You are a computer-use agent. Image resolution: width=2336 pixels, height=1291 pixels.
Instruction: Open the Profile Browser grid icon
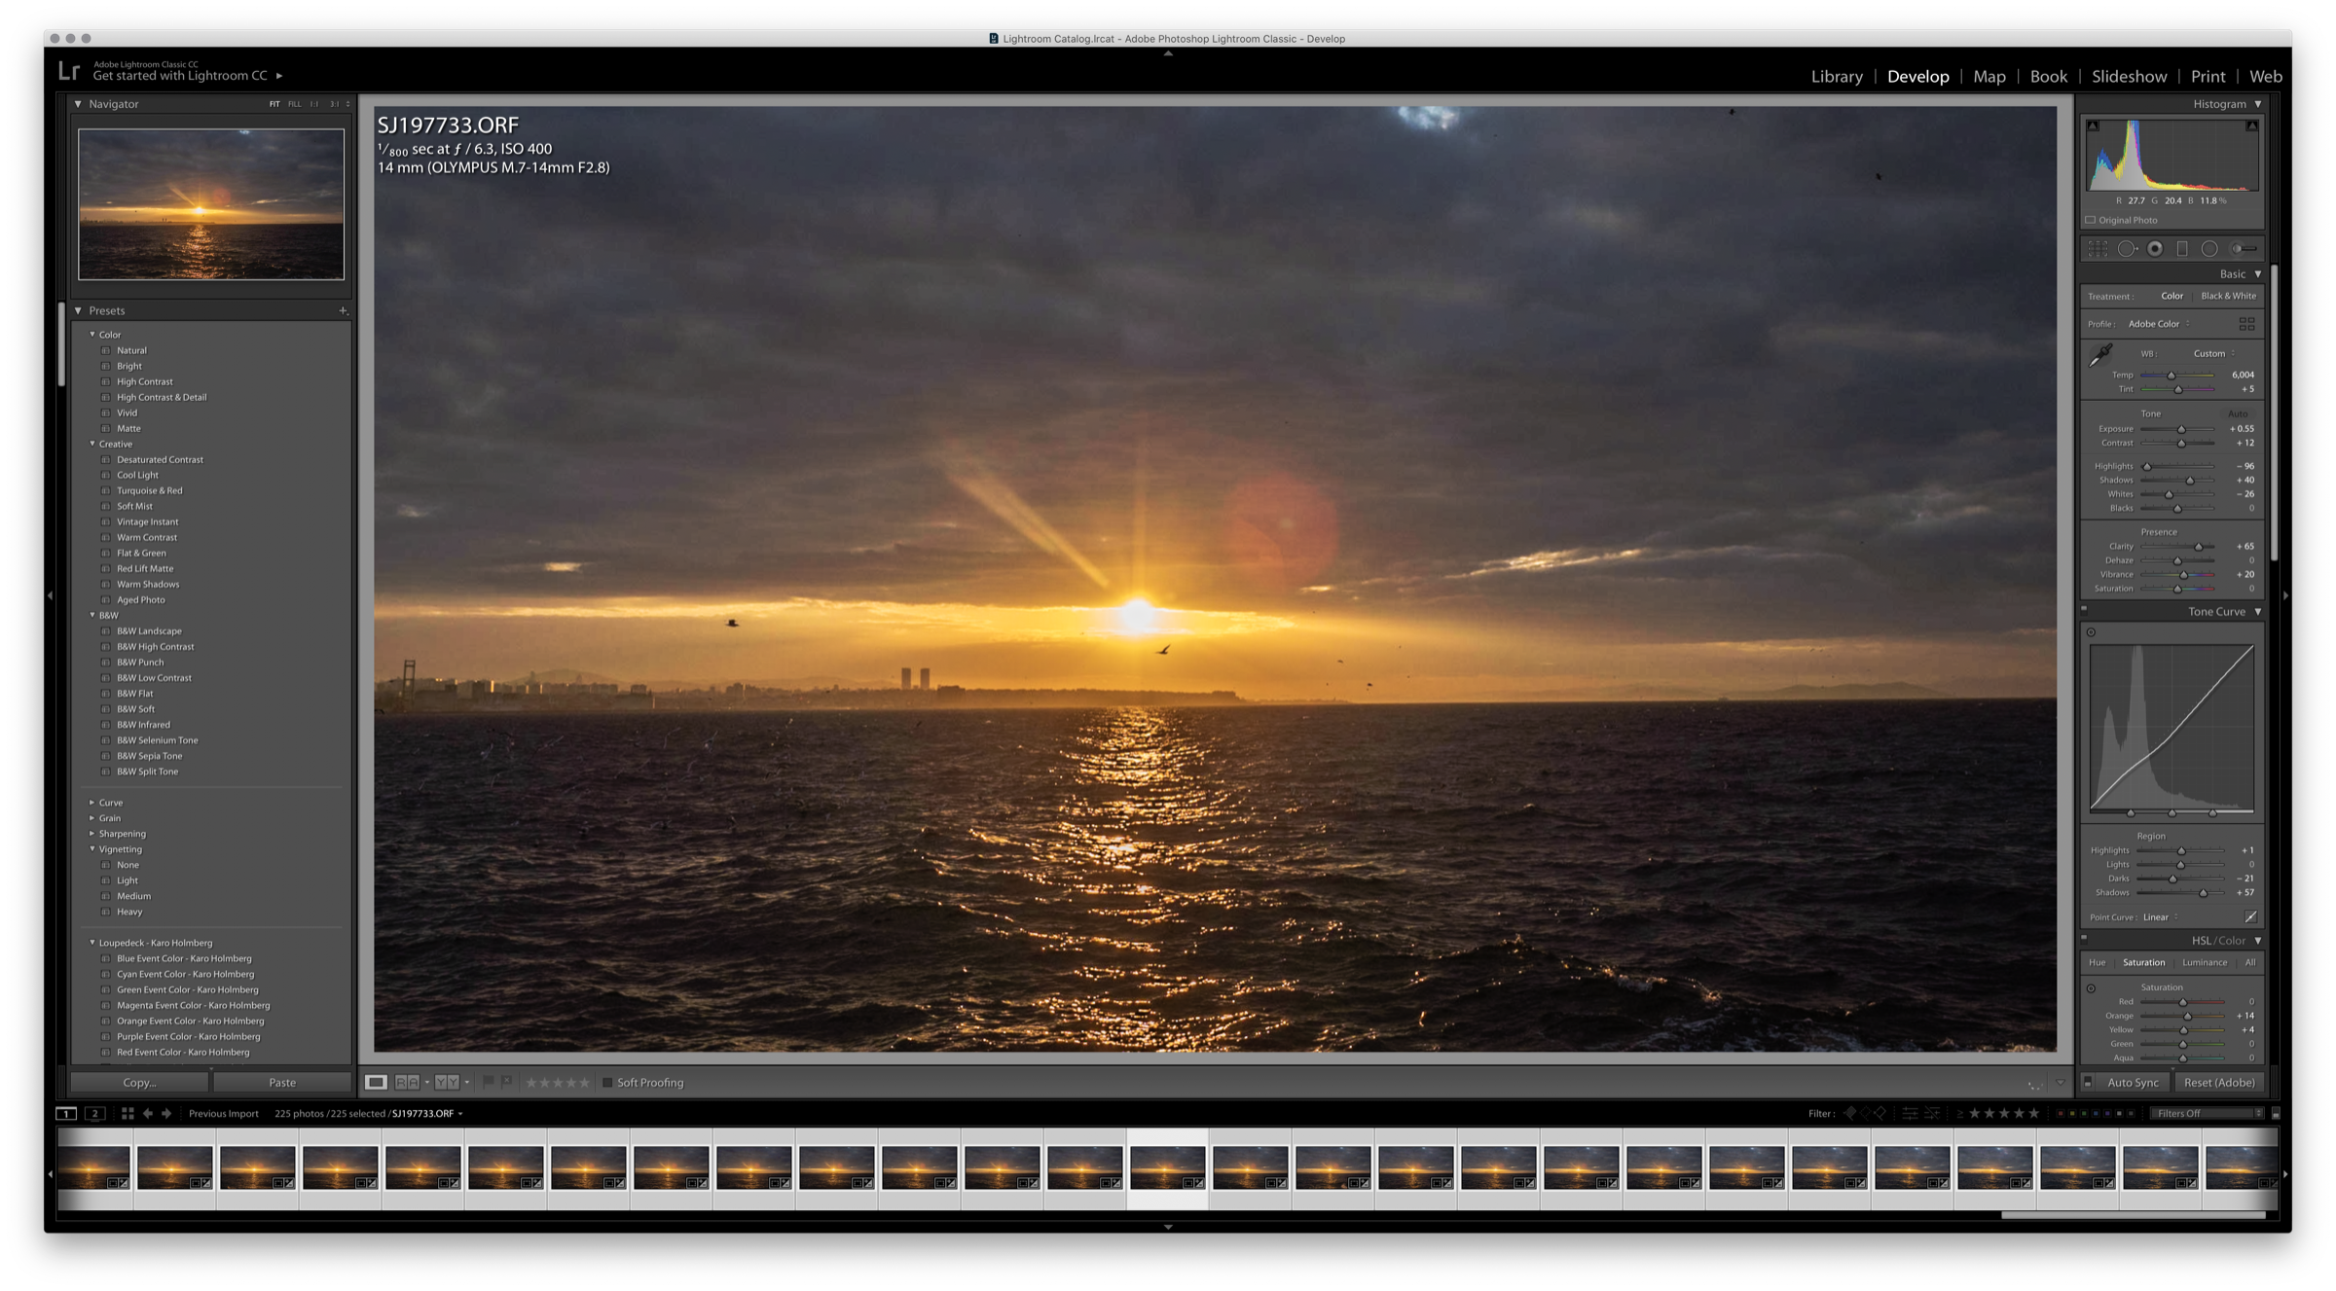tap(2246, 324)
